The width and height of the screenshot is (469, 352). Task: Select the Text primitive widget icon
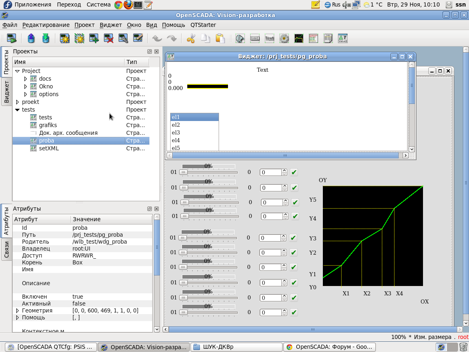270,39
